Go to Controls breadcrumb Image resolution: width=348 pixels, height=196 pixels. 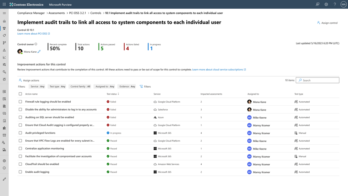pyautogui.click(x=96, y=13)
